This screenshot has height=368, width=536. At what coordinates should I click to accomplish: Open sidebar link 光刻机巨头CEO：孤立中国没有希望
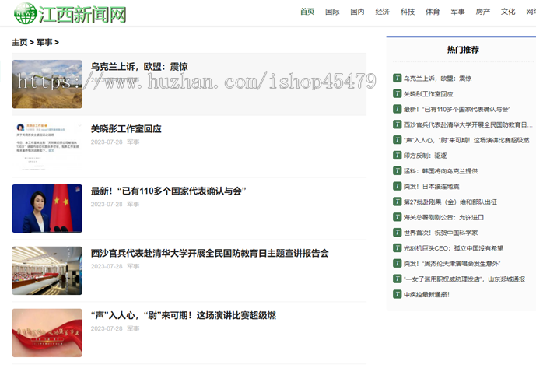454,248
